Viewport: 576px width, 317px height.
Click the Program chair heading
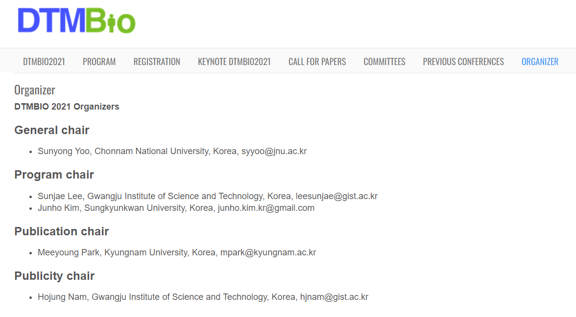pyautogui.click(x=54, y=175)
